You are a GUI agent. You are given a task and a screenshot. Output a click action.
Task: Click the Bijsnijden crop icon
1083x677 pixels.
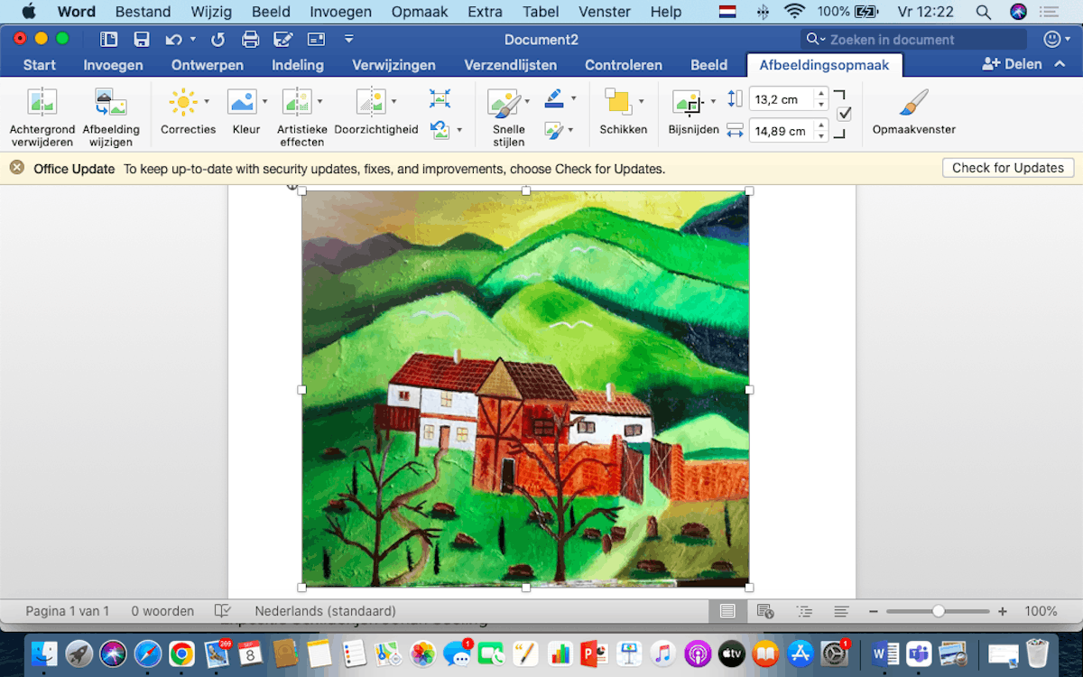[x=688, y=103]
